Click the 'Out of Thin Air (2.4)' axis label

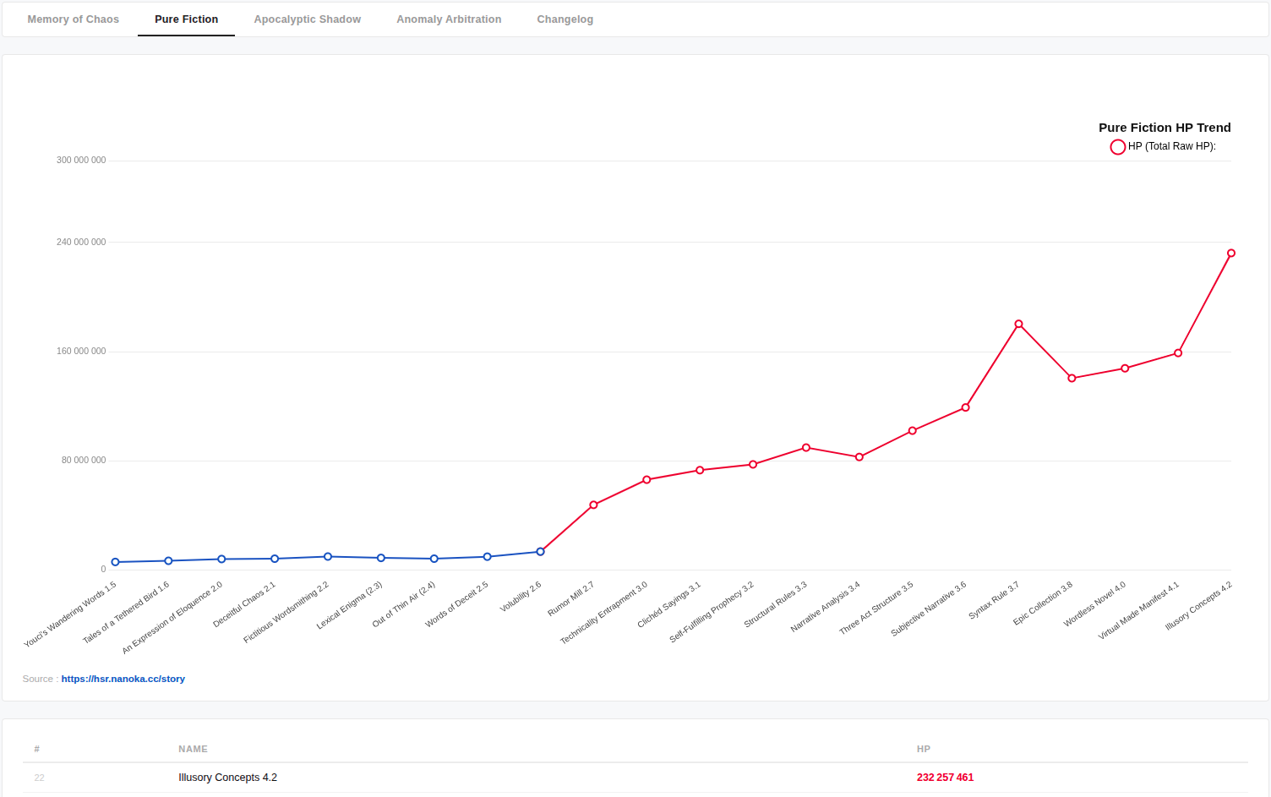[404, 604]
